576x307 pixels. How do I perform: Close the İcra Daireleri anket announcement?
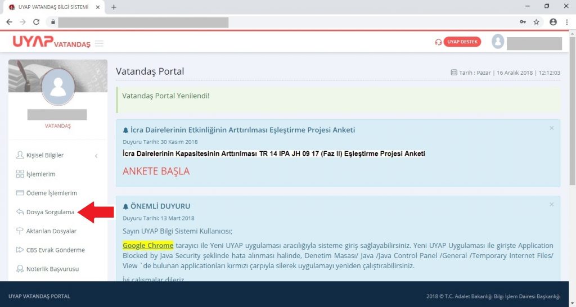coord(551,128)
